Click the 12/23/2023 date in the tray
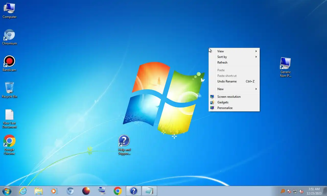 pos(314,193)
